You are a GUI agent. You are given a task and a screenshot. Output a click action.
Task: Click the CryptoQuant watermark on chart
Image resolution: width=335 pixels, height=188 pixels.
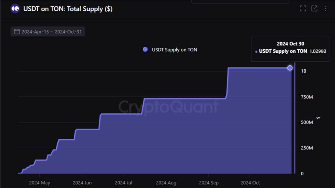pos(168,107)
